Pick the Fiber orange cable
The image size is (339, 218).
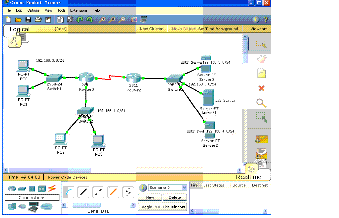[x=113, y=192]
